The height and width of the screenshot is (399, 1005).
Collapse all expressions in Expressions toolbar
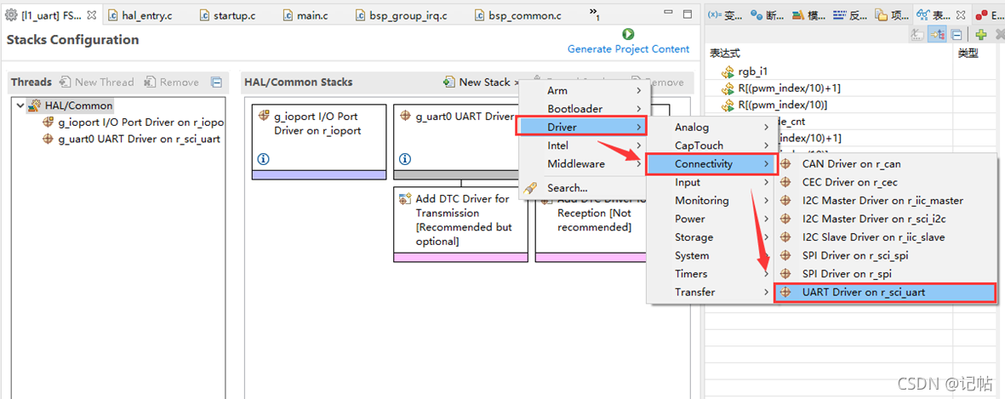(x=956, y=35)
